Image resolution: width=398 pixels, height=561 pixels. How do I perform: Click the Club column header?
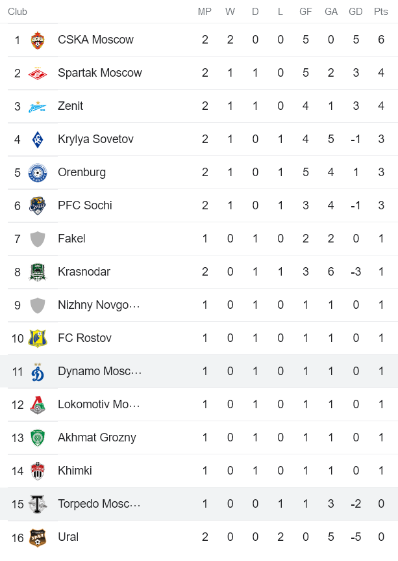[18, 12]
